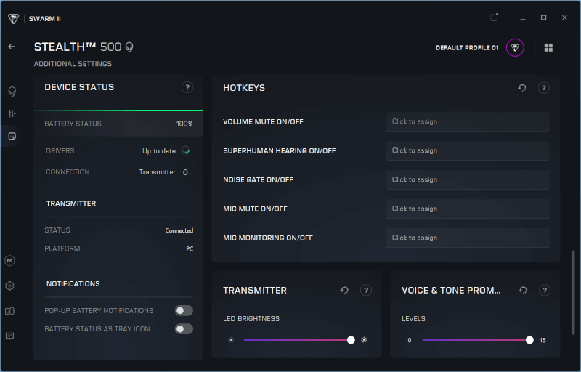The width and height of the screenshot is (581, 372).
Task: Open the settings gear in sidebar
Action: 10,286
